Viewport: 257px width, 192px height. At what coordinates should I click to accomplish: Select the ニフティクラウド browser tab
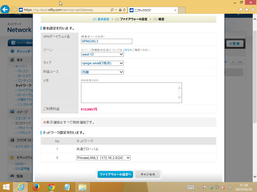[153, 10]
